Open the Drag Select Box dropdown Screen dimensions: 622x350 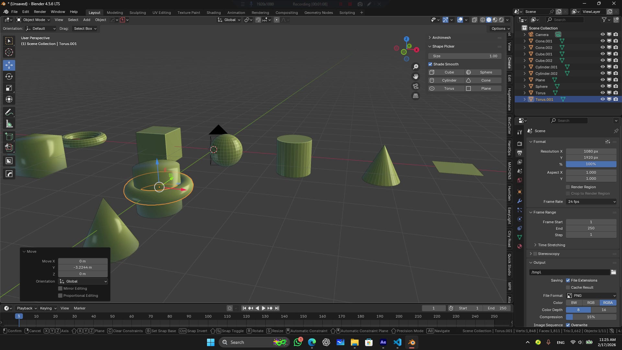[x=85, y=29]
